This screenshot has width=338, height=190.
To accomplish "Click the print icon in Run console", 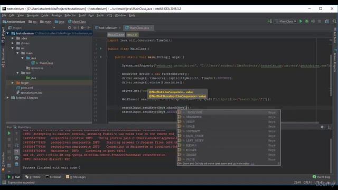I will (16, 158).
